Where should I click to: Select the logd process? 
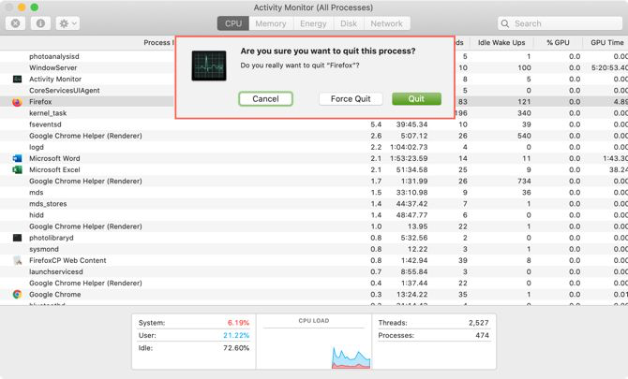pos(37,147)
